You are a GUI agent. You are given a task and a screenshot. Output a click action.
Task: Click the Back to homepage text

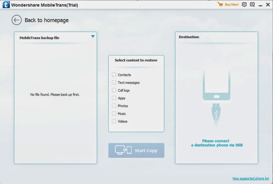click(x=46, y=20)
